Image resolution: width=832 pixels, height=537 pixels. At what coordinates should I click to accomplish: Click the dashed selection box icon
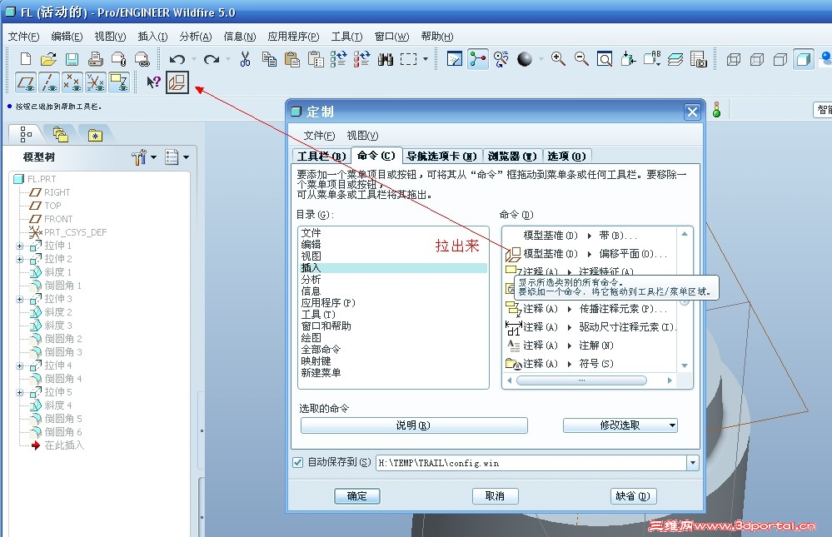(x=408, y=59)
